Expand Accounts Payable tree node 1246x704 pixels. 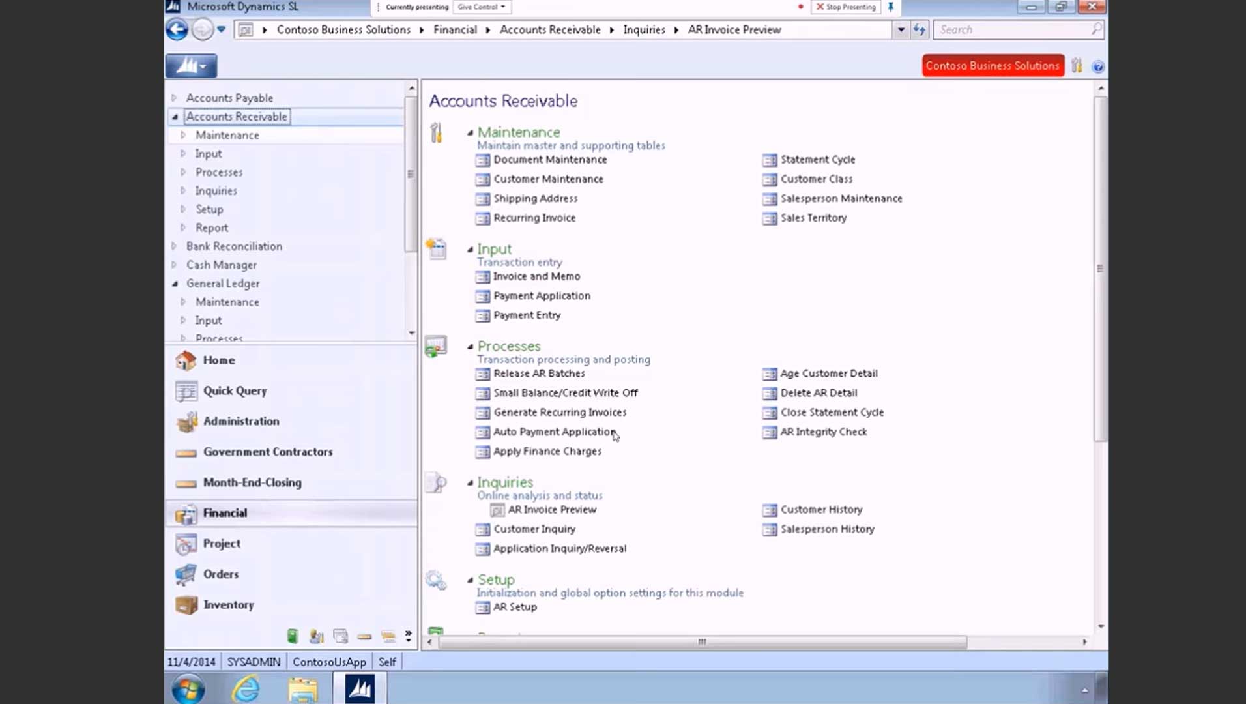[174, 98]
